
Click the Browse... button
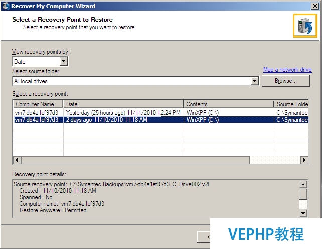[x=286, y=81]
